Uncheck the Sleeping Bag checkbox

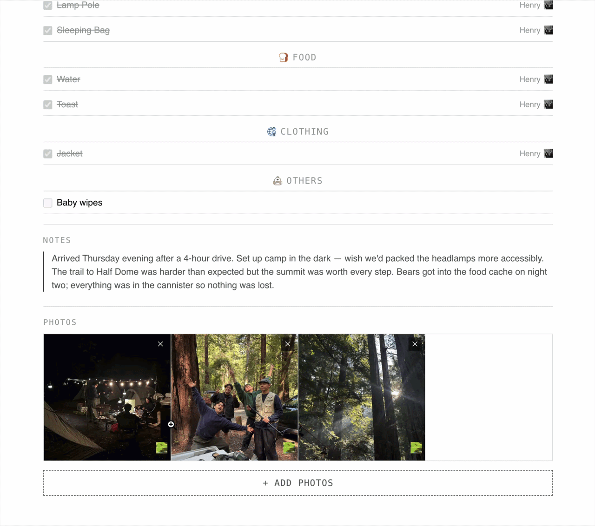48,31
